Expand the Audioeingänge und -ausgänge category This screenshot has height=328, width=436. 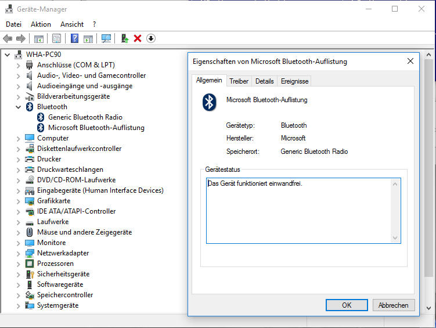click(x=19, y=86)
